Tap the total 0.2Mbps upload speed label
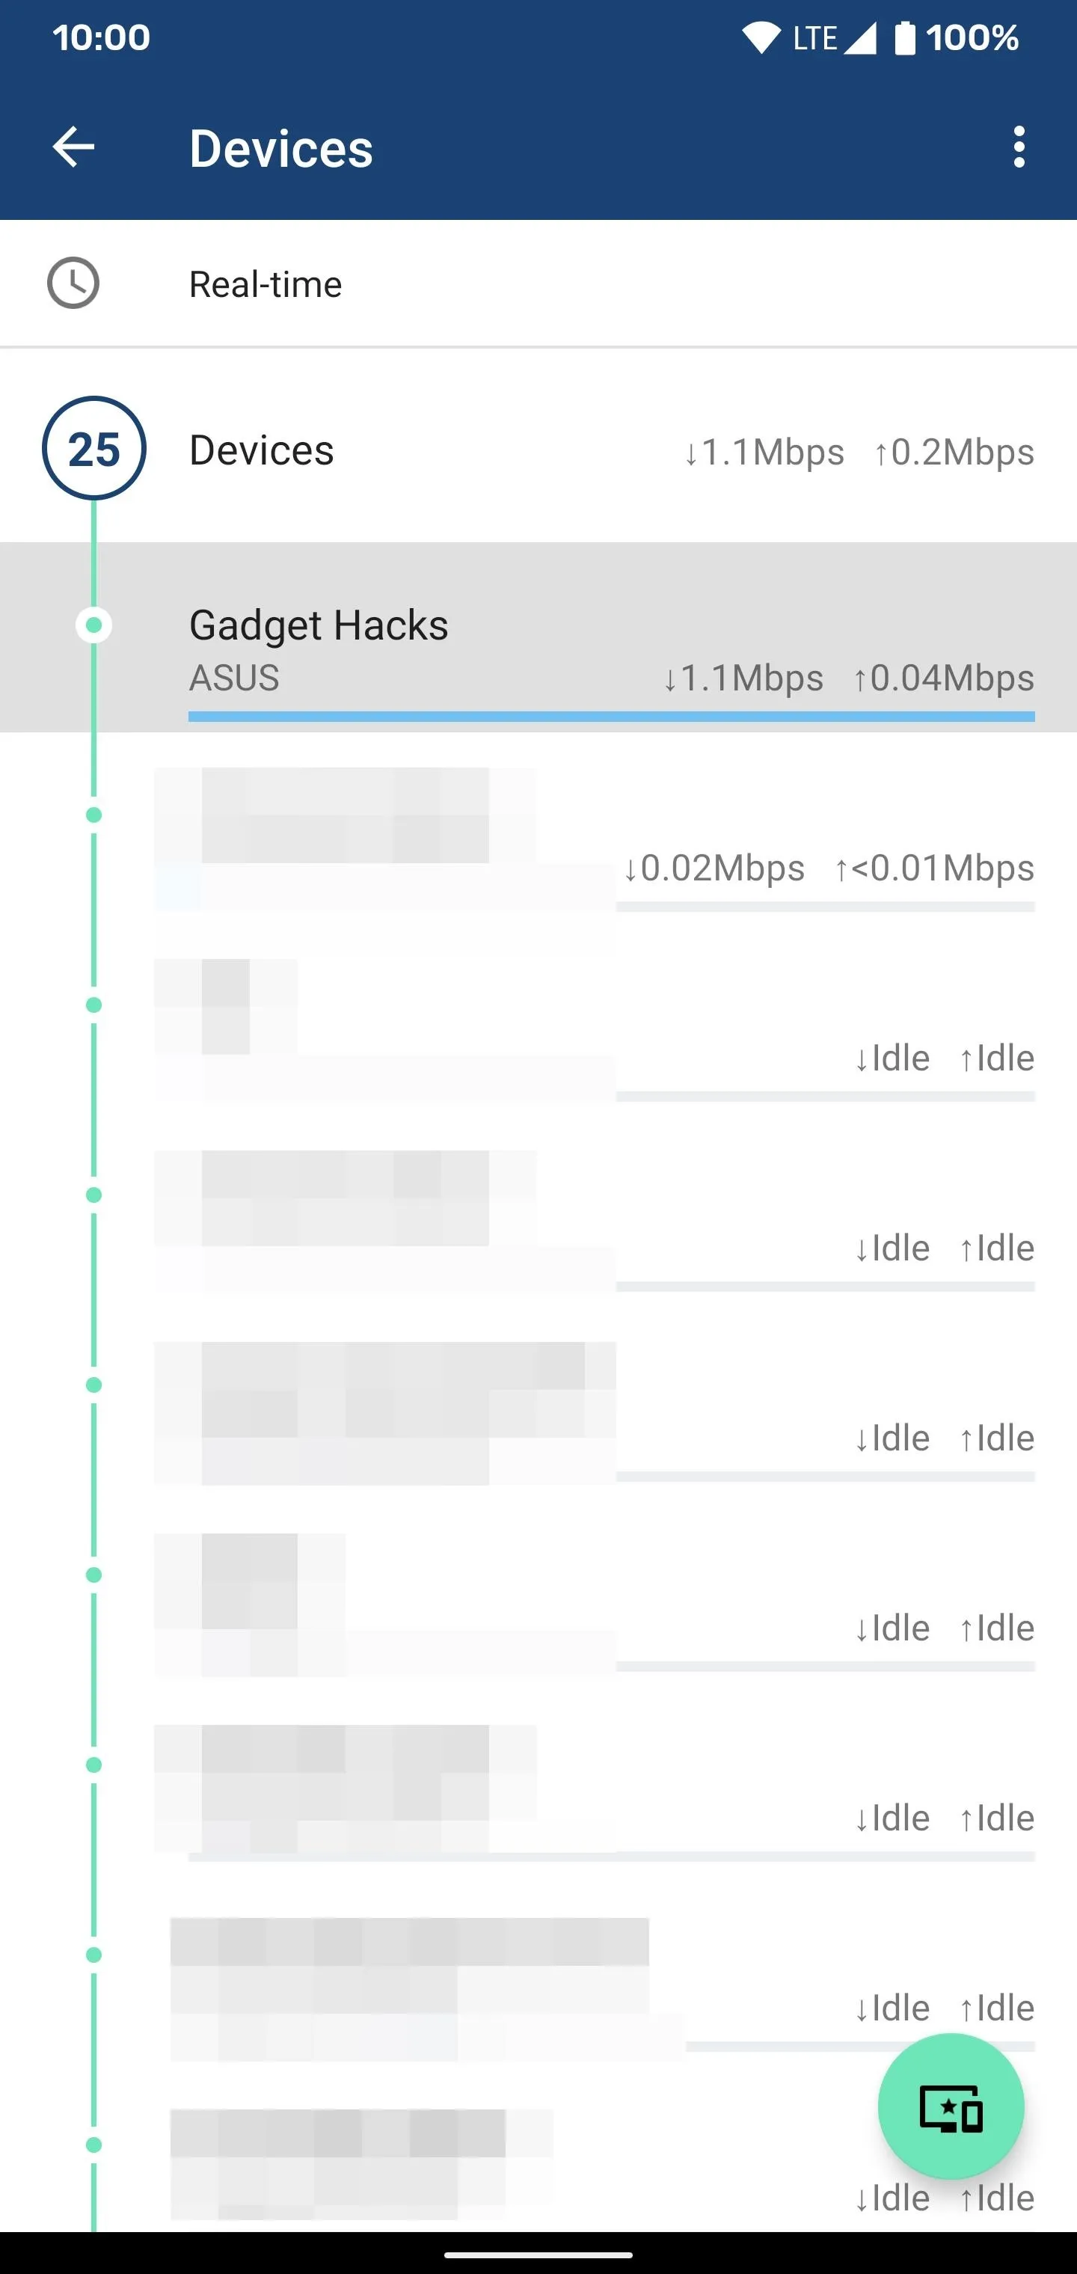The image size is (1077, 2274). pos(954,452)
